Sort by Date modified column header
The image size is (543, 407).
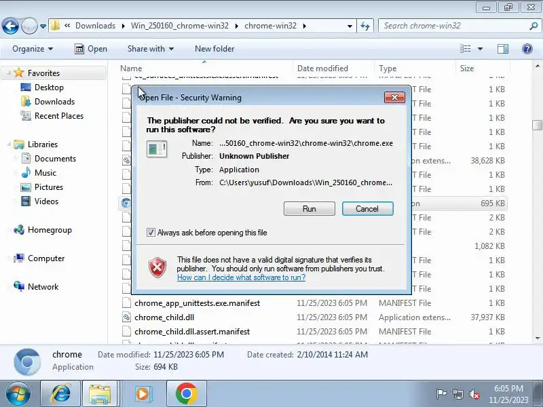(334, 69)
